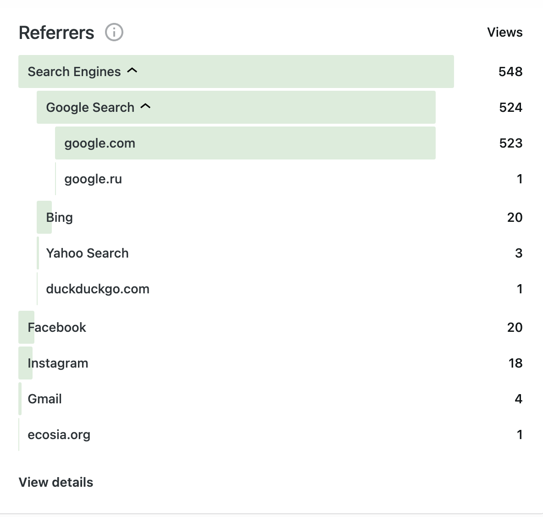Click the Views column header
Viewport: 543px width, 517px height.
point(504,33)
